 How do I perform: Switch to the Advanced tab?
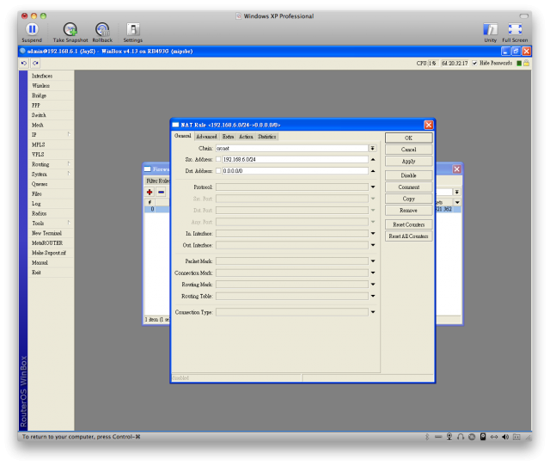[206, 137]
